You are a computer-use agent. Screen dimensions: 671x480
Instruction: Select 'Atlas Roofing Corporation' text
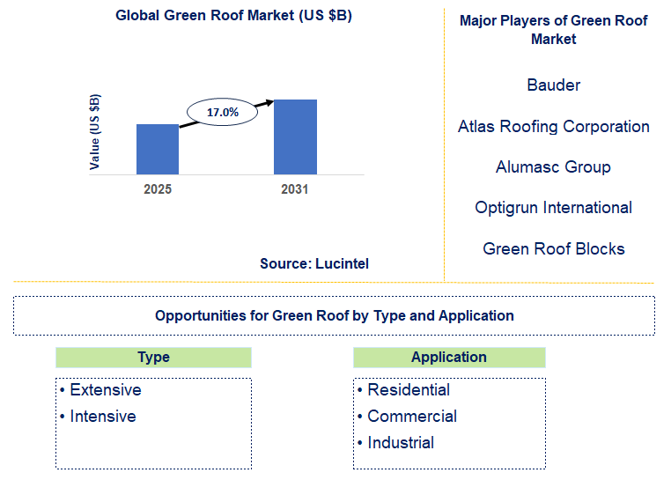[553, 126]
